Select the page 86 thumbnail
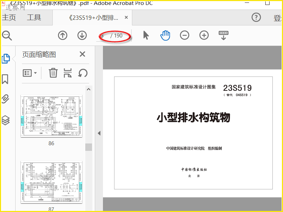 51,116
